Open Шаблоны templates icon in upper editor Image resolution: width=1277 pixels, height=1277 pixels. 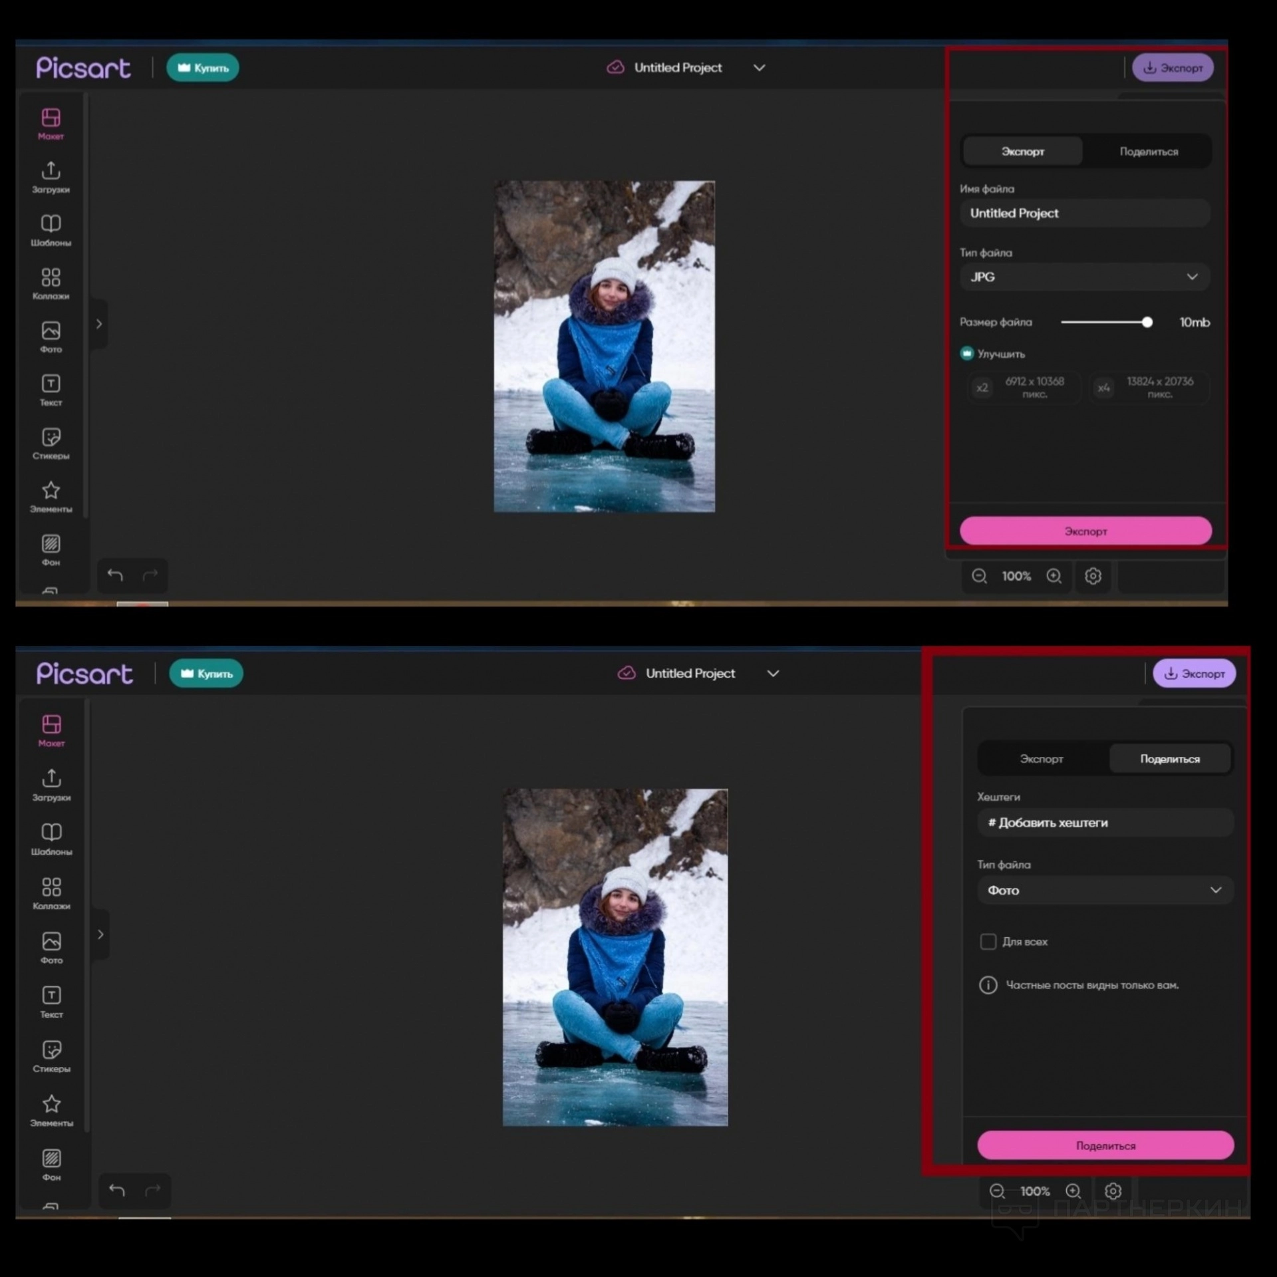pyautogui.click(x=51, y=224)
